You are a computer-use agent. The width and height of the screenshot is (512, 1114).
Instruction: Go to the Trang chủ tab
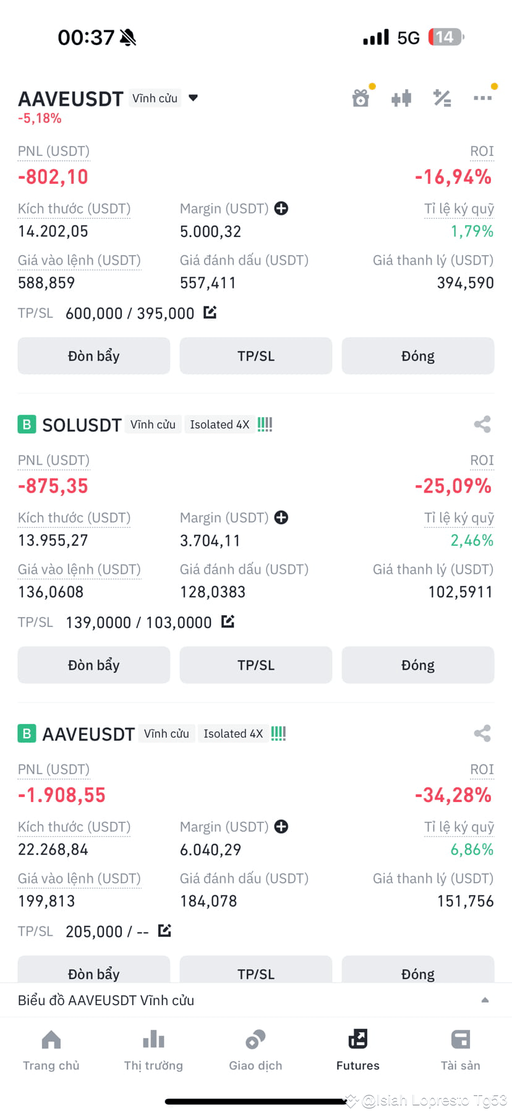[x=51, y=1050]
